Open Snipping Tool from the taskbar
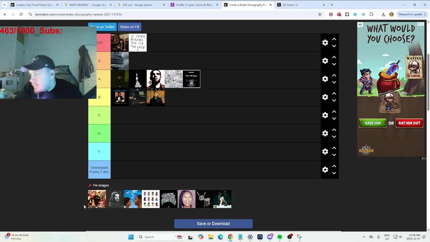This screenshot has width=430, height=242. (x=299, y=237)
